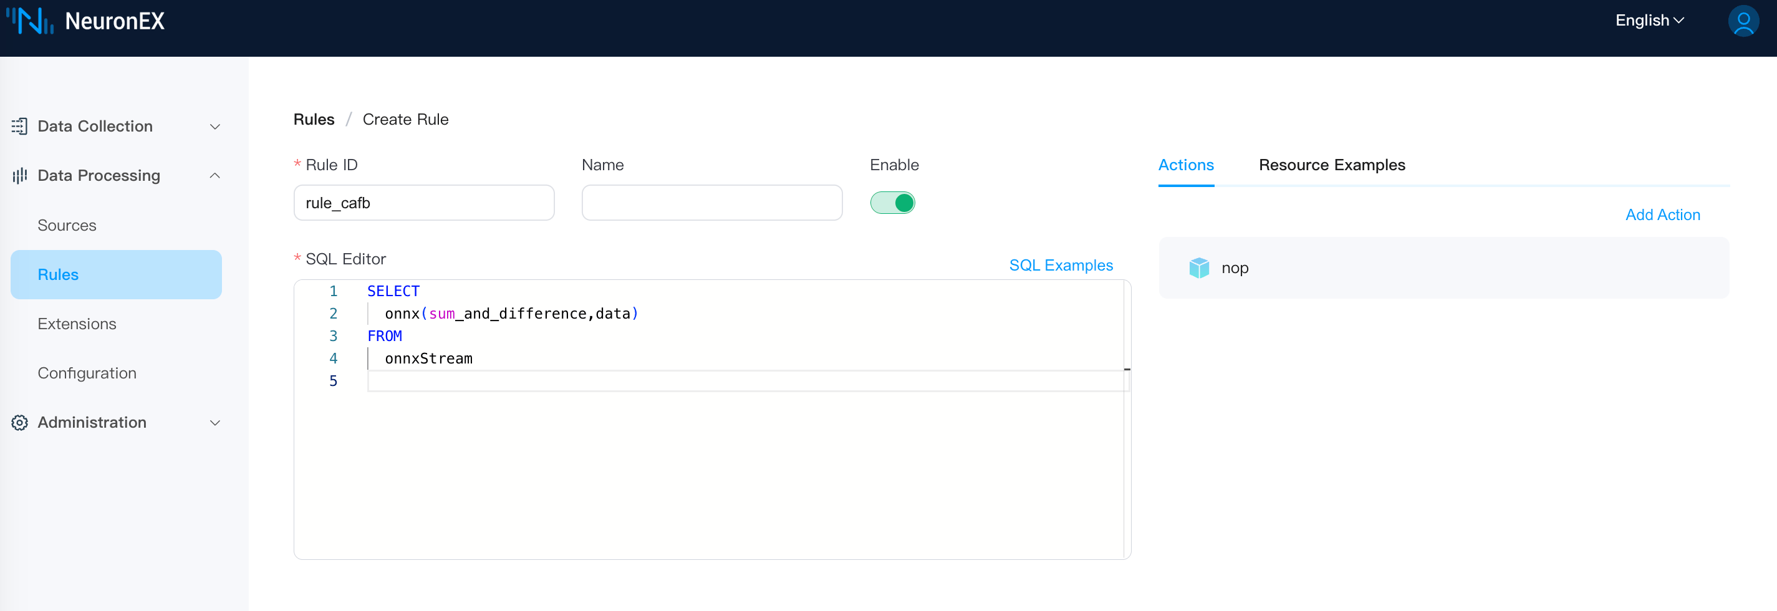Click the Data Processing bars icon

pyautogui.click(x=19, y=176)
